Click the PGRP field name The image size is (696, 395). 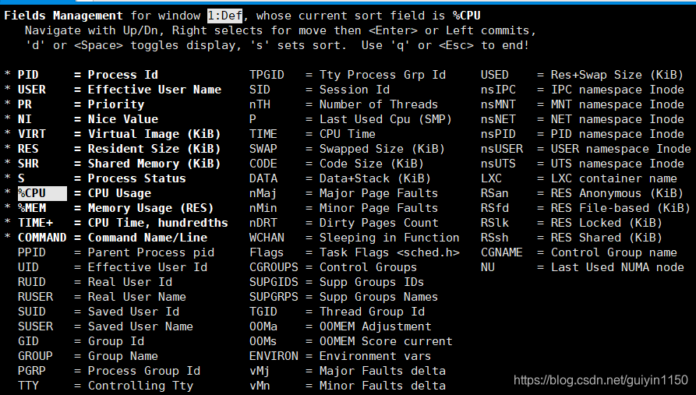coord(31,371)
